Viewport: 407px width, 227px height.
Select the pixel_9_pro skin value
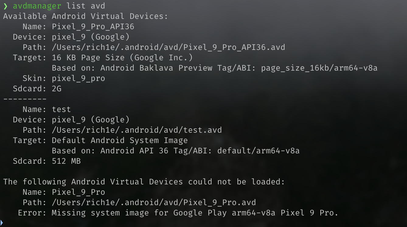[78, 79]
